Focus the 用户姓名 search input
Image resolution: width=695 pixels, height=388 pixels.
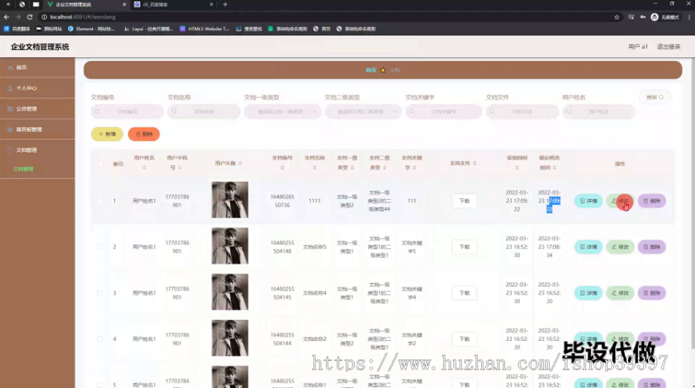(598, 112)
